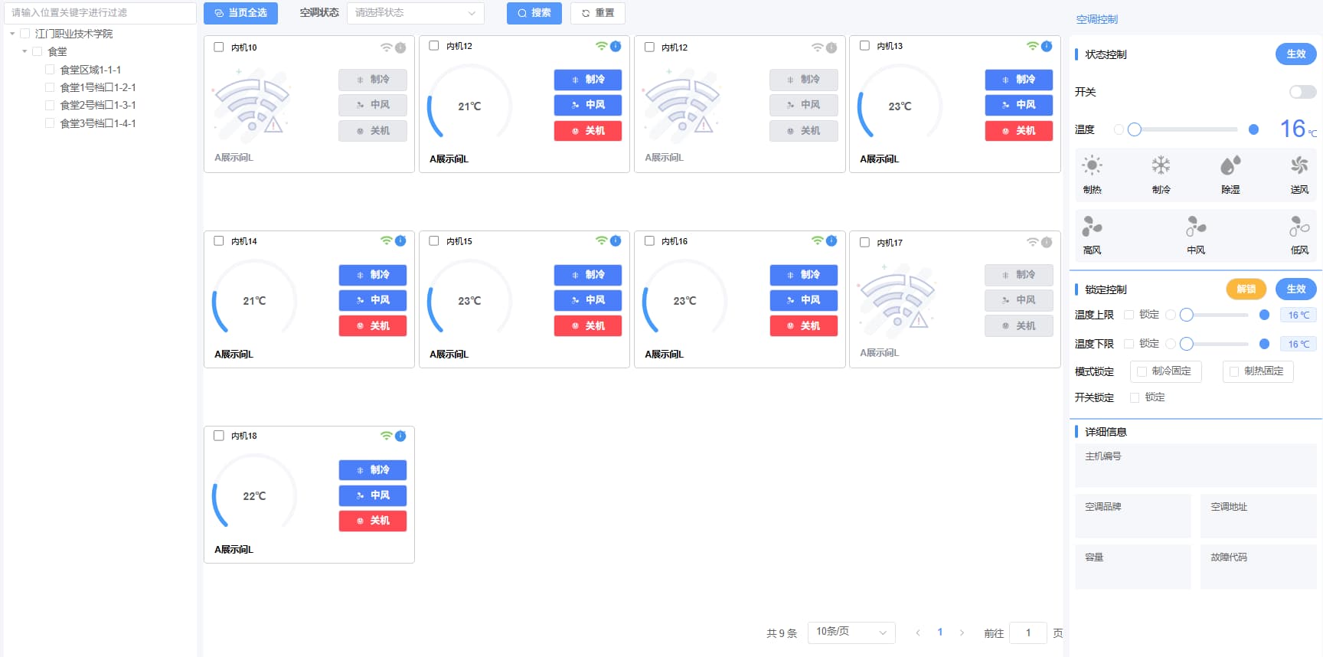Viewport: 1323px width, 657px height.
Task: Click 生效 button in 状态控制
Action: [1295, 54]
